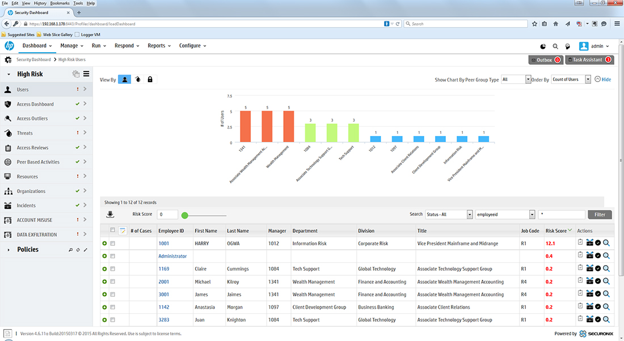Tick the checkbox for employee 1001 row
Screen dimensions: 624x341
click(x=112, y=244)
